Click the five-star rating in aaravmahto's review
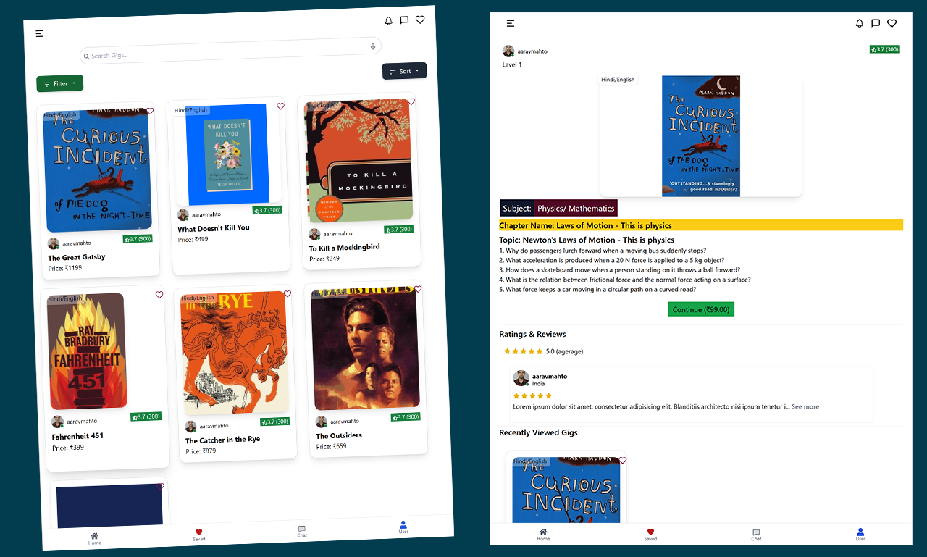This screenshot has width=927, height=557. (532, 396)
